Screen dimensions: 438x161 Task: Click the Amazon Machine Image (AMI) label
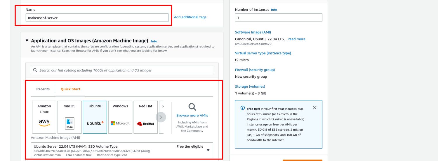pos(55,138)
